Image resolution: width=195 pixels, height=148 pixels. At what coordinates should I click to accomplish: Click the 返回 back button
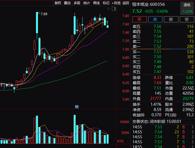(x=126, y=3)
